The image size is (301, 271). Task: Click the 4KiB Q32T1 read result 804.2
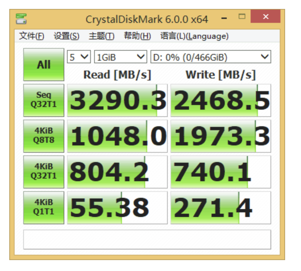[117, 172]
